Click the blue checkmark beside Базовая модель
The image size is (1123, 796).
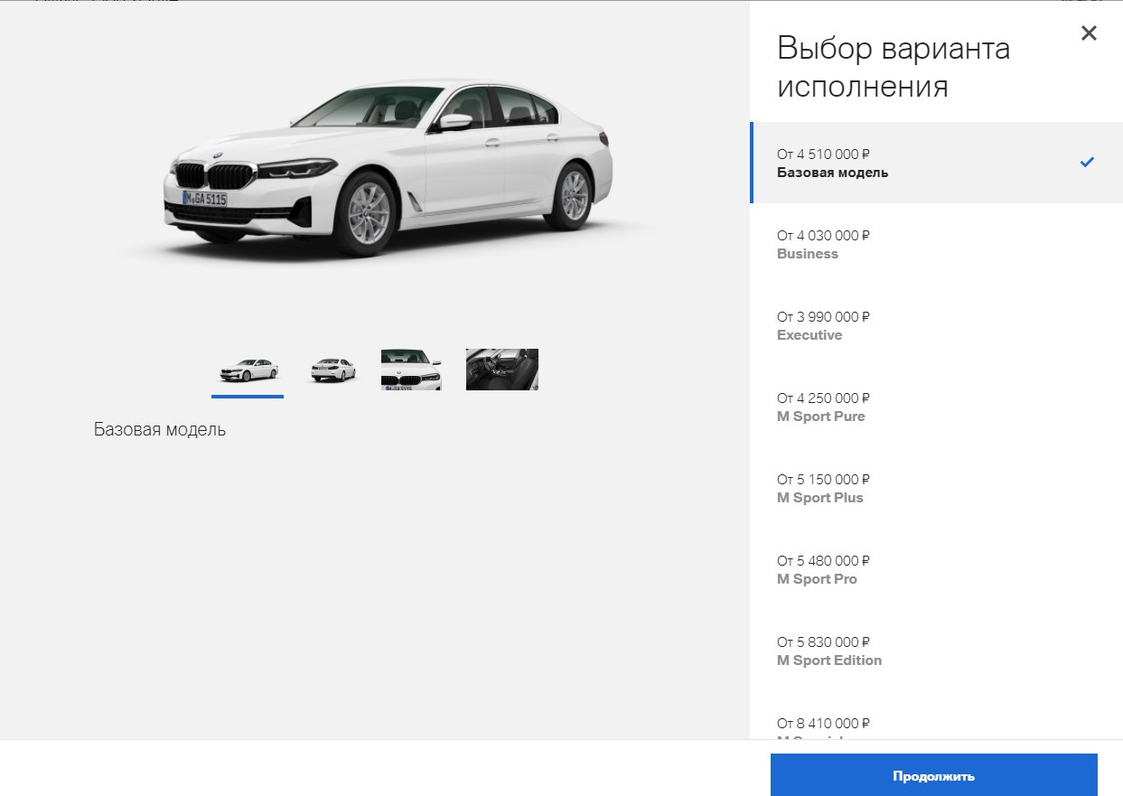[x=1087, y=163]
